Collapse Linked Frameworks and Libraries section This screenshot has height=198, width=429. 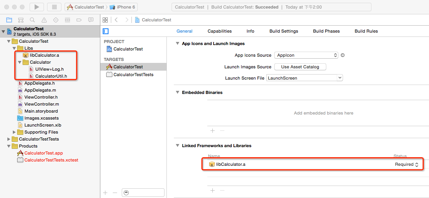(177, 146)
